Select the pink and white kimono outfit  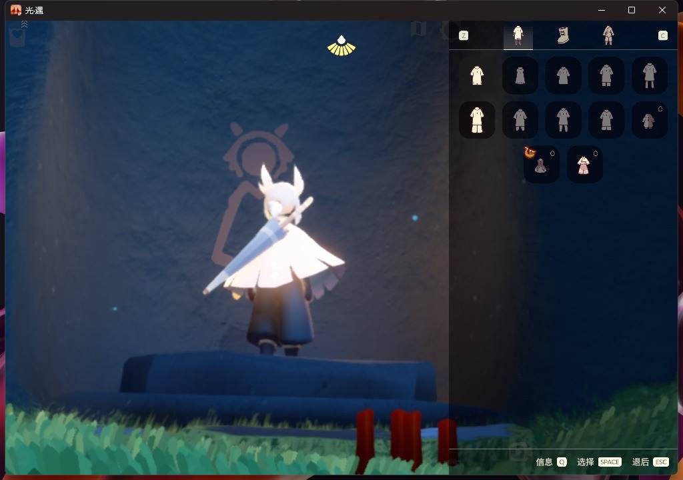tap(584, 164)
